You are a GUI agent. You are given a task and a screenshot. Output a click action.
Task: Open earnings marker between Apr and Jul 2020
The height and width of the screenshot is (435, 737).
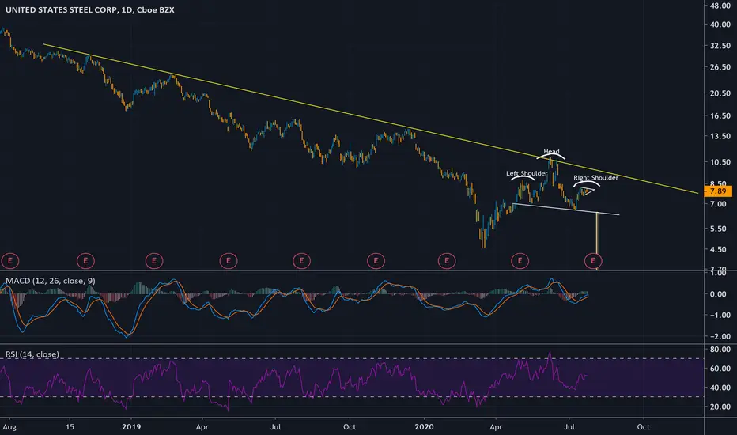click(520, 260)
